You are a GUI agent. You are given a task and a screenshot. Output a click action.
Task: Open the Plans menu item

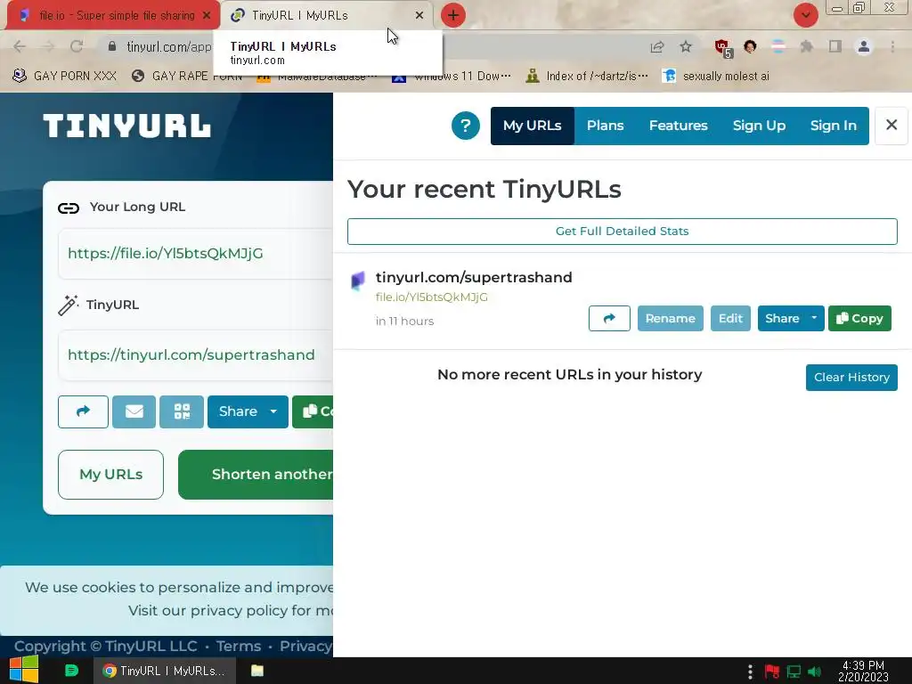(x=605, y=126)
